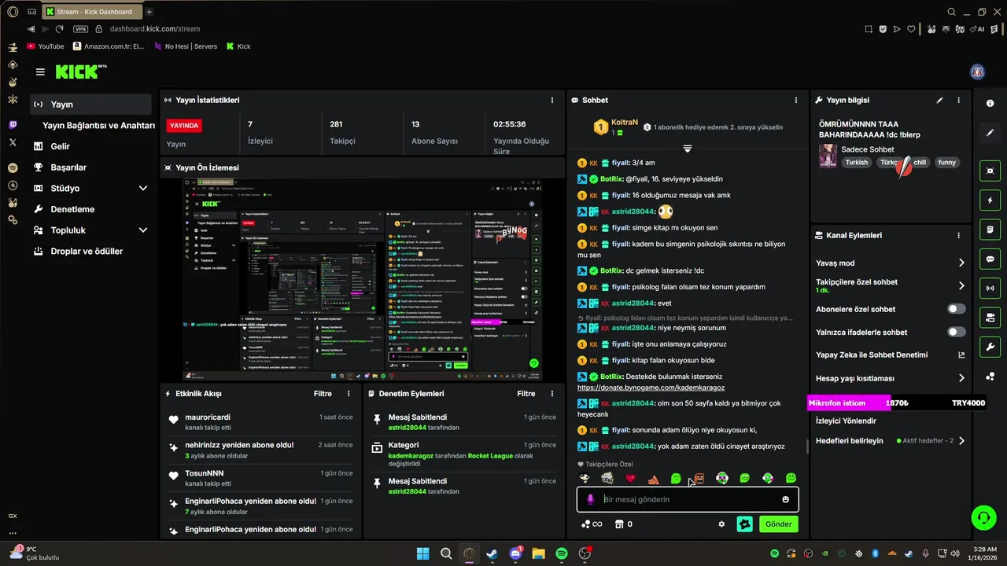Click the Gönder send button

coord(779,524)
